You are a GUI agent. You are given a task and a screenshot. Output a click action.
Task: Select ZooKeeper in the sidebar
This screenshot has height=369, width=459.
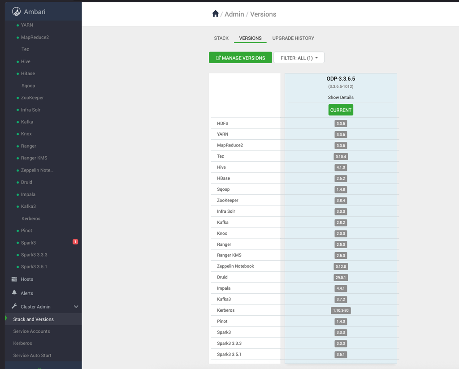click(x=32, y=98)
